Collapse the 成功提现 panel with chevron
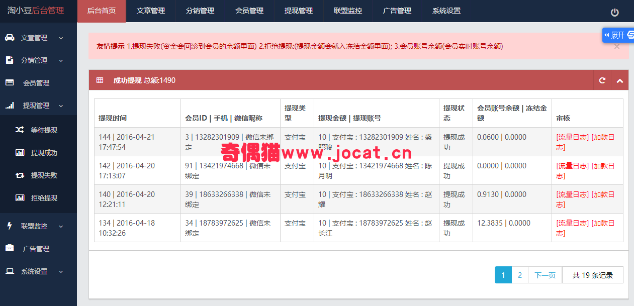Viewport: 634px width, 306px height. (x=620, y=80)
